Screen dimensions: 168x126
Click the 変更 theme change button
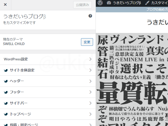point(87,42)
